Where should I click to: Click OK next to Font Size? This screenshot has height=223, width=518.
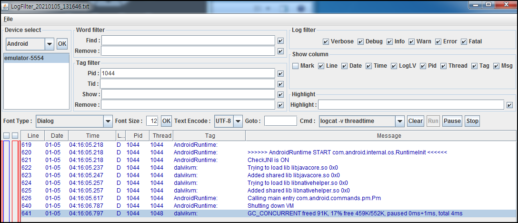click(x=166, y=121)
